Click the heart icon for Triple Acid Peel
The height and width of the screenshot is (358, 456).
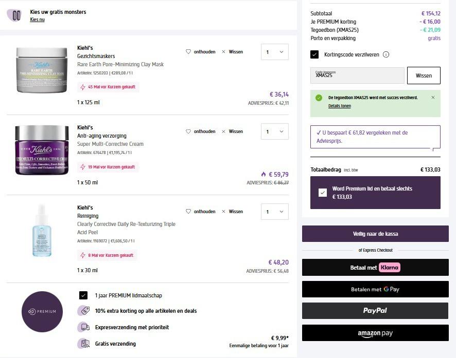pyautogui.click(x=188, y=212)
